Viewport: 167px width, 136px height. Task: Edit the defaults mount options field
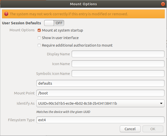[x=100, y=83]
